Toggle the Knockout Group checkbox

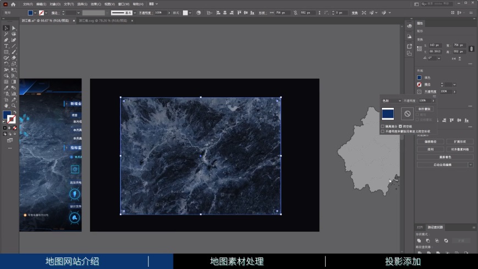(401, 127)
